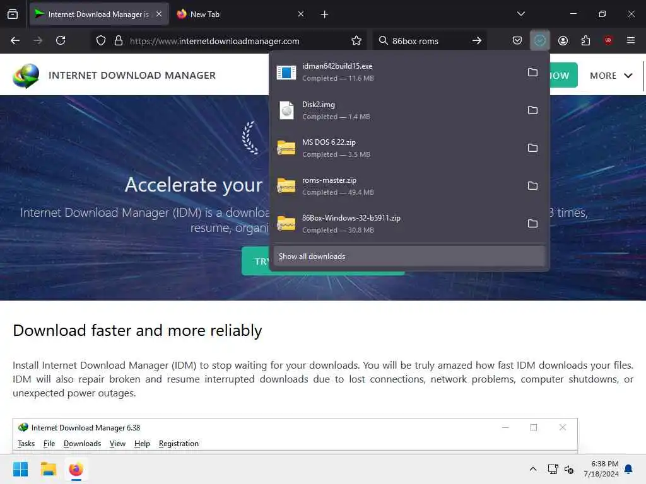This screenshot has width=646, height=484.
Task: Open Firefox account icon
Action: pyautogui.click(x=563, y=40)
